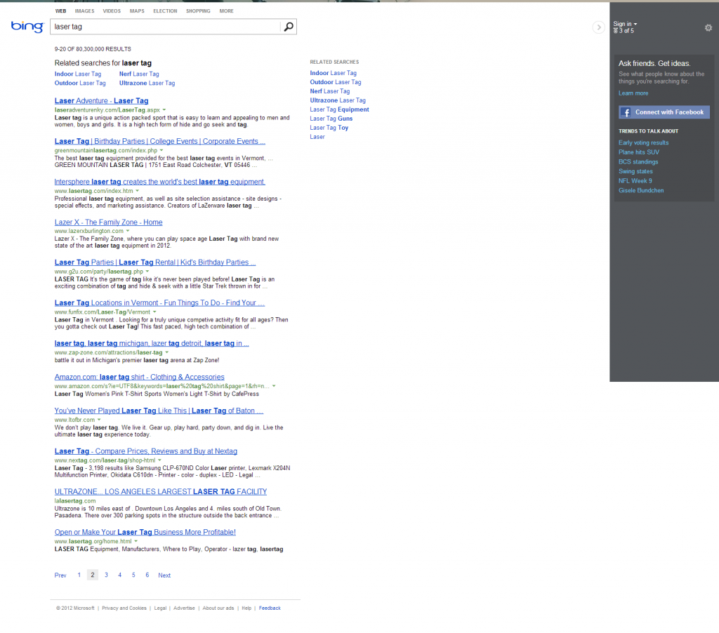The width and height of the screenshot is (719, 633).
Task: Click Gisele Bundchen trend
Action: 641,191
